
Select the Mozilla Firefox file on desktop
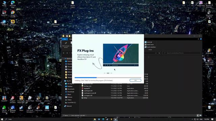point(73,4)
